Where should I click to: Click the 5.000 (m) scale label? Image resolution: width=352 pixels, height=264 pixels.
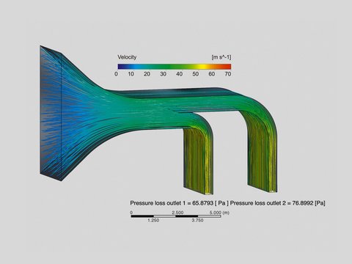pos(219,213)
